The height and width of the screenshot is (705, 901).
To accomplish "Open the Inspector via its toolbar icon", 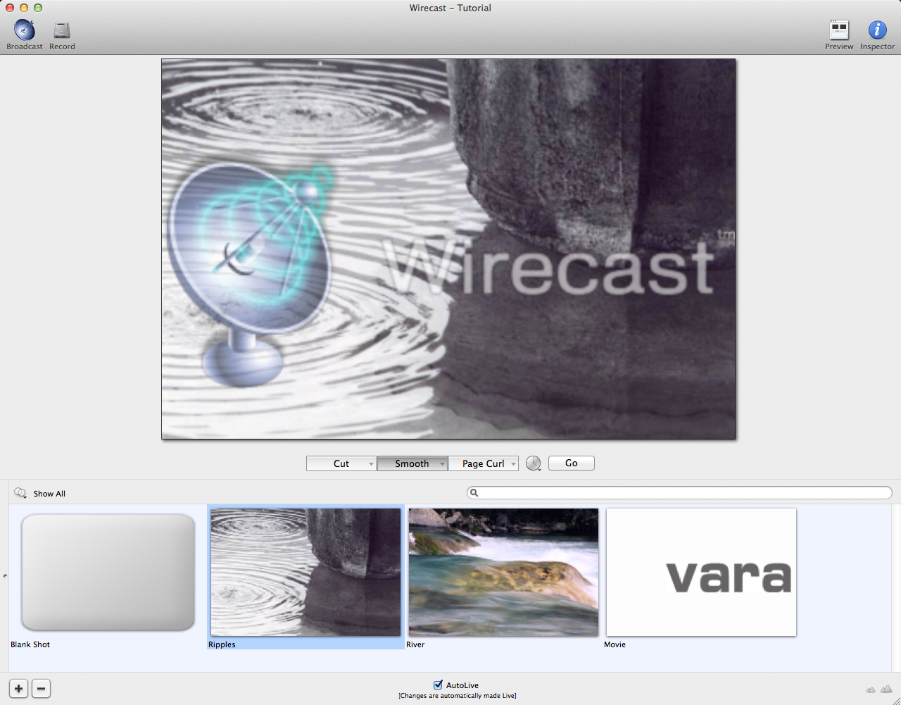I will tap(877, 30).
